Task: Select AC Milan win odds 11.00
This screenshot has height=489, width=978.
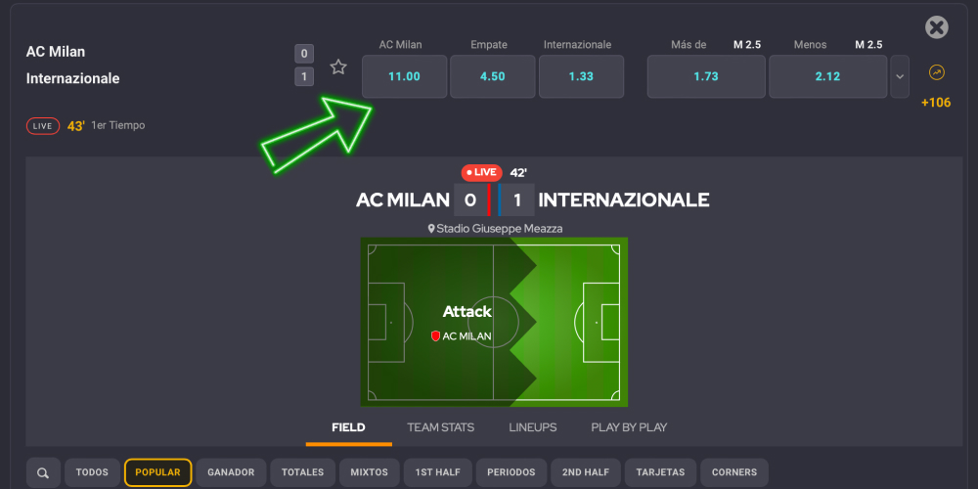Action: pos(404,76)
